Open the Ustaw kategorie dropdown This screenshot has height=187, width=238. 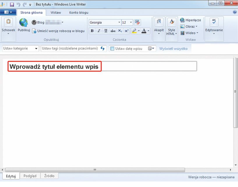tap(20, 49)
